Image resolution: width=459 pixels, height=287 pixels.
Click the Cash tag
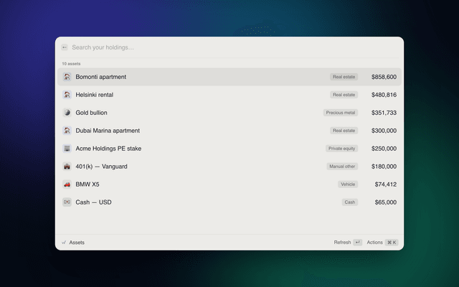tap(350, 202)
